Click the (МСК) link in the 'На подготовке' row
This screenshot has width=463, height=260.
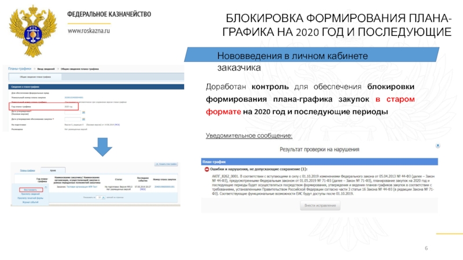[x=117, y=125]
